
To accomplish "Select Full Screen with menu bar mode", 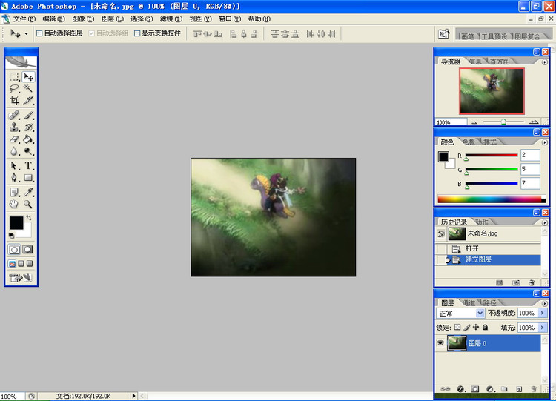I will (21, 264).
